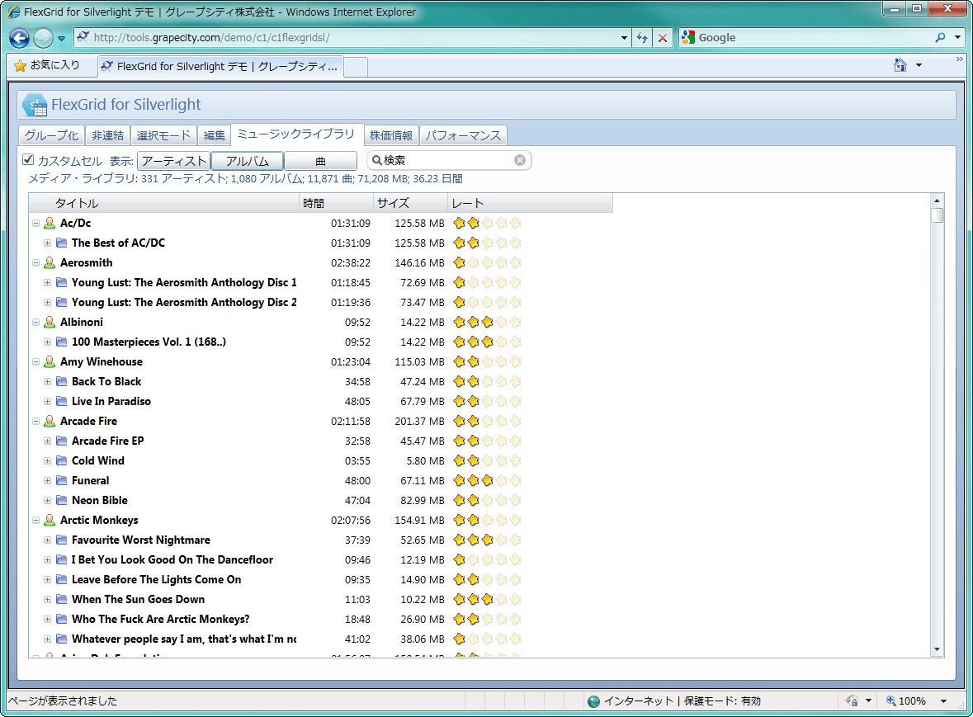Open the グループ化 tab

51,134
